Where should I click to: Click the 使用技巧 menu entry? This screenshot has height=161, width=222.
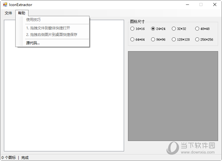(53, 19)
